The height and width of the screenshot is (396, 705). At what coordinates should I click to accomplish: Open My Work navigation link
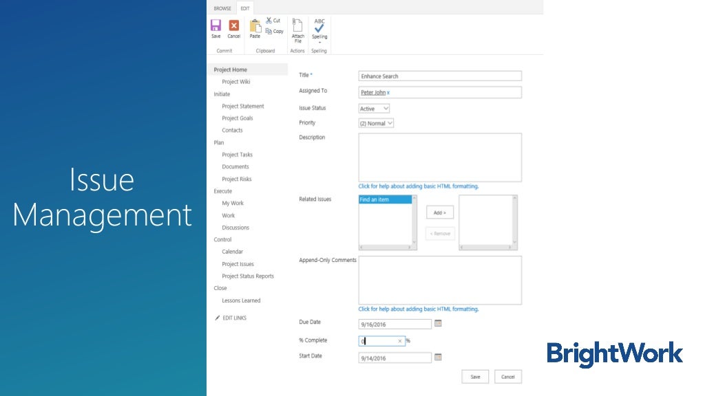(233, 203)
